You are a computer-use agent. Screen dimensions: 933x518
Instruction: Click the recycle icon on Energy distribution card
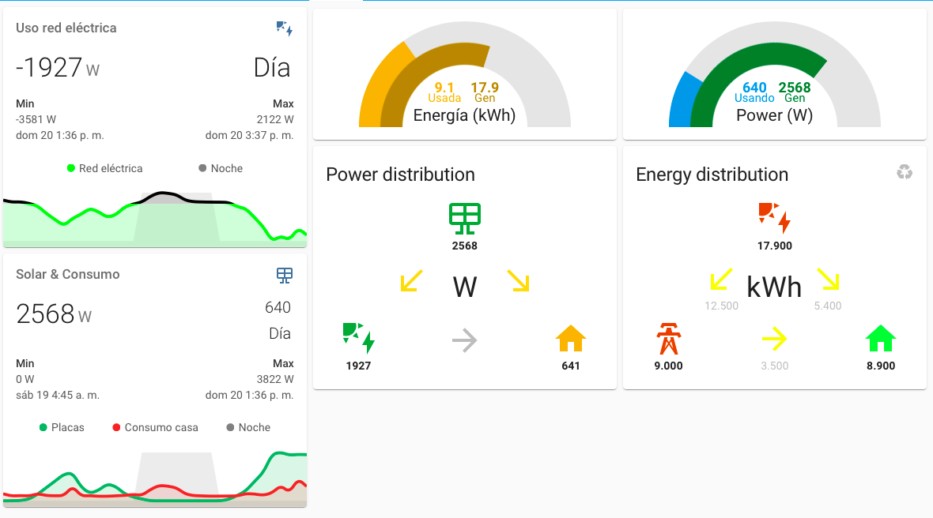point(905,171)
